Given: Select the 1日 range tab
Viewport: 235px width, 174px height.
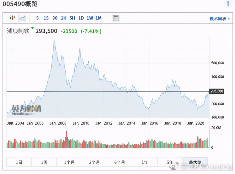Looking at the screenshot, I should click(19, 162).
